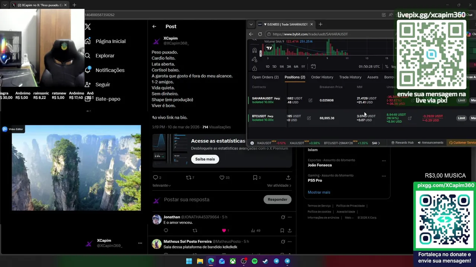Click the reply icon with 2 replies
Image resolution: width=476 pixels, height=267 pixels.
tap(155, 178)
